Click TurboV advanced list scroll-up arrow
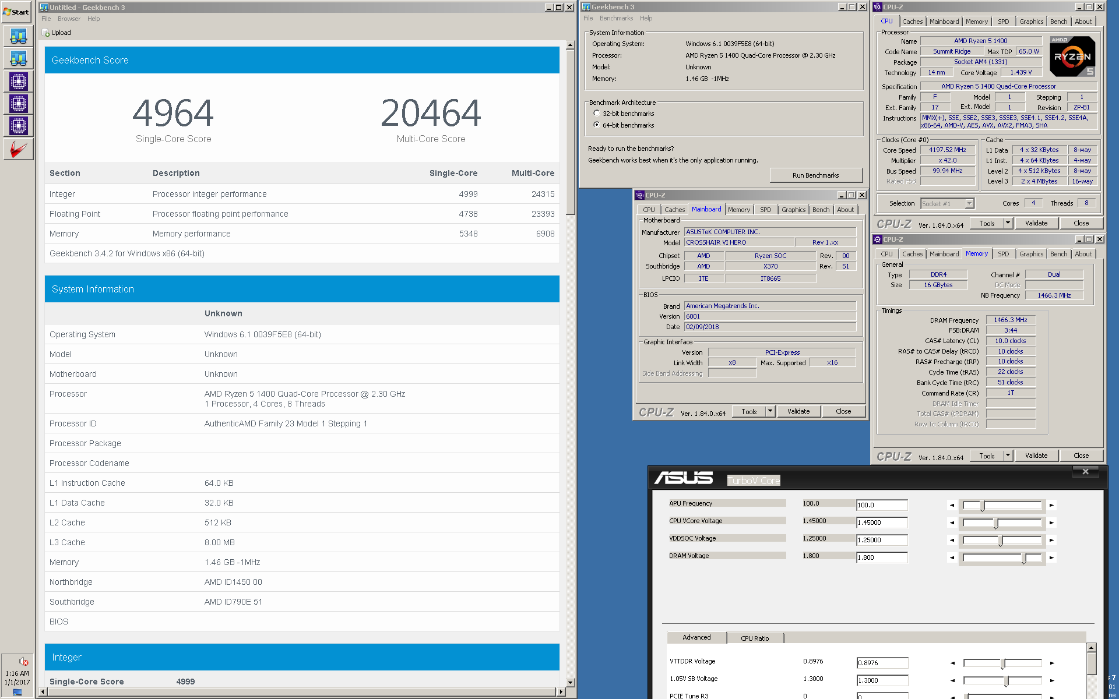 pyautogui.click(x=1092, y=648)
